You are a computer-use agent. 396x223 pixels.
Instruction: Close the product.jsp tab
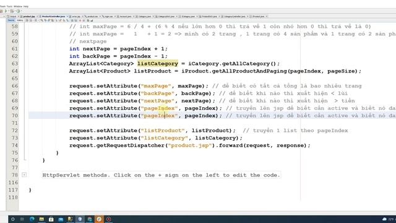tap(37, 17)
